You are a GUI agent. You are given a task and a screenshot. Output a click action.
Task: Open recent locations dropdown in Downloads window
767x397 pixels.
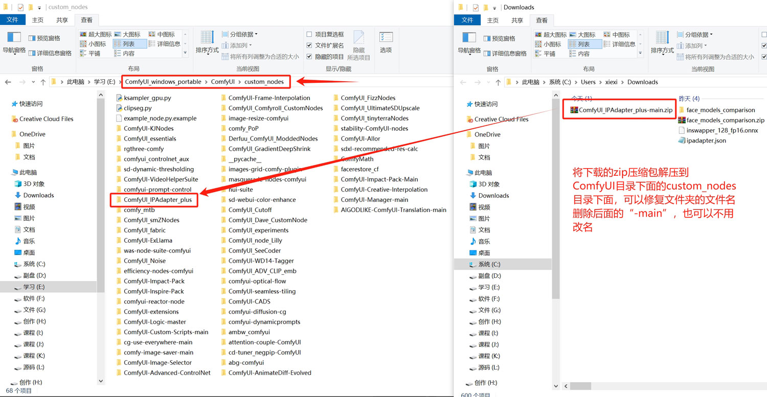(x=488, y=82)
